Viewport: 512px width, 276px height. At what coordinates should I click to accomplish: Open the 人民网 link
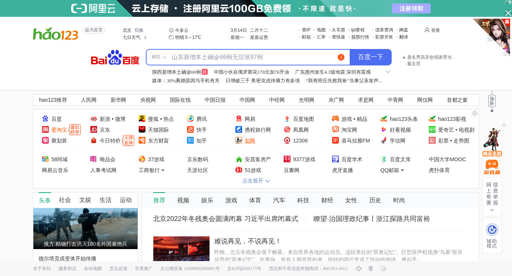pyautogui.click(x=89, y=100)
